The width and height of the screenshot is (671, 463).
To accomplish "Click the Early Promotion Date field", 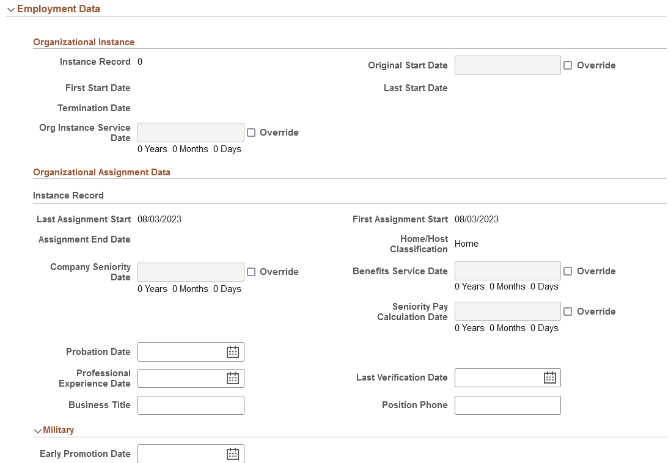I will (x=183, y=454).
